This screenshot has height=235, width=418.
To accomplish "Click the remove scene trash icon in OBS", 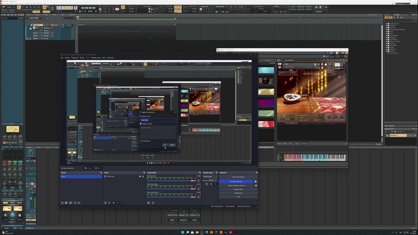I will (66, 203).
